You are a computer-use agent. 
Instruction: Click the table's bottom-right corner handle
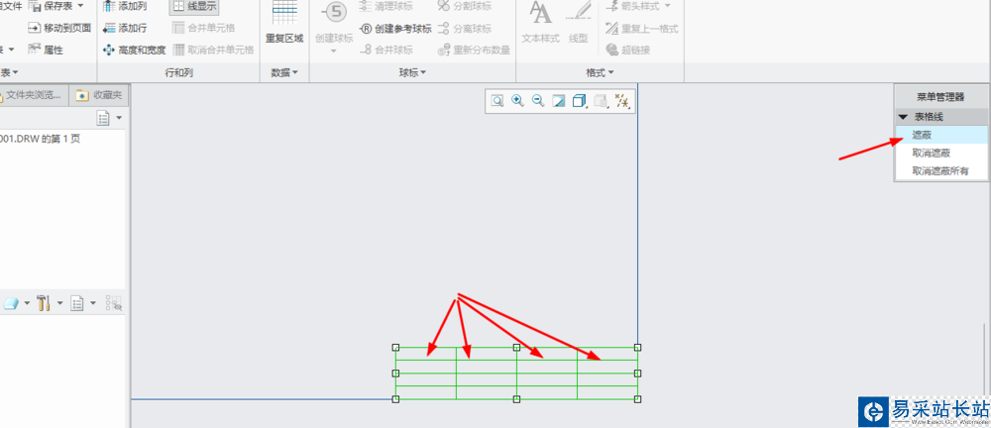tap(637, 399)
